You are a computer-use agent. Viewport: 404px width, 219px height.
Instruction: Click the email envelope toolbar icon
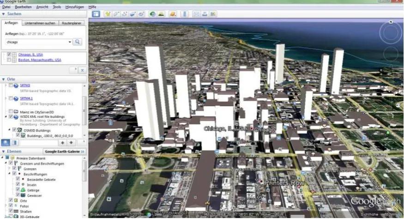(x=196, y=14)
